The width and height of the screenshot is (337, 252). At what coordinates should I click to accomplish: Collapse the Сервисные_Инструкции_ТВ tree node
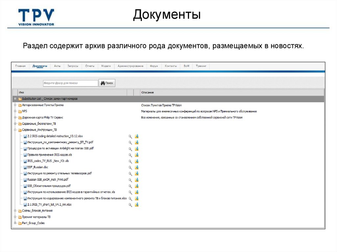pos(14,130)
